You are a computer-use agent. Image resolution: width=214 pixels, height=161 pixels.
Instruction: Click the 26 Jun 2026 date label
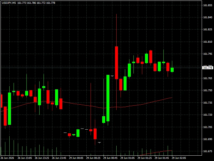[x=7, y=158]
